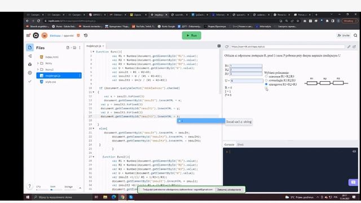Select the równoległe R1|R2|R3 radio option
The image size is (361, 203).
pos(266,80)
